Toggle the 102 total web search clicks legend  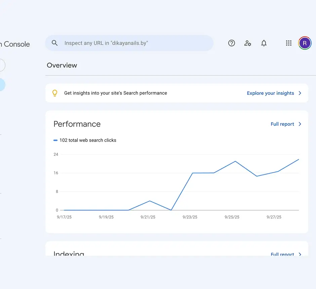[x=88, y=140]
